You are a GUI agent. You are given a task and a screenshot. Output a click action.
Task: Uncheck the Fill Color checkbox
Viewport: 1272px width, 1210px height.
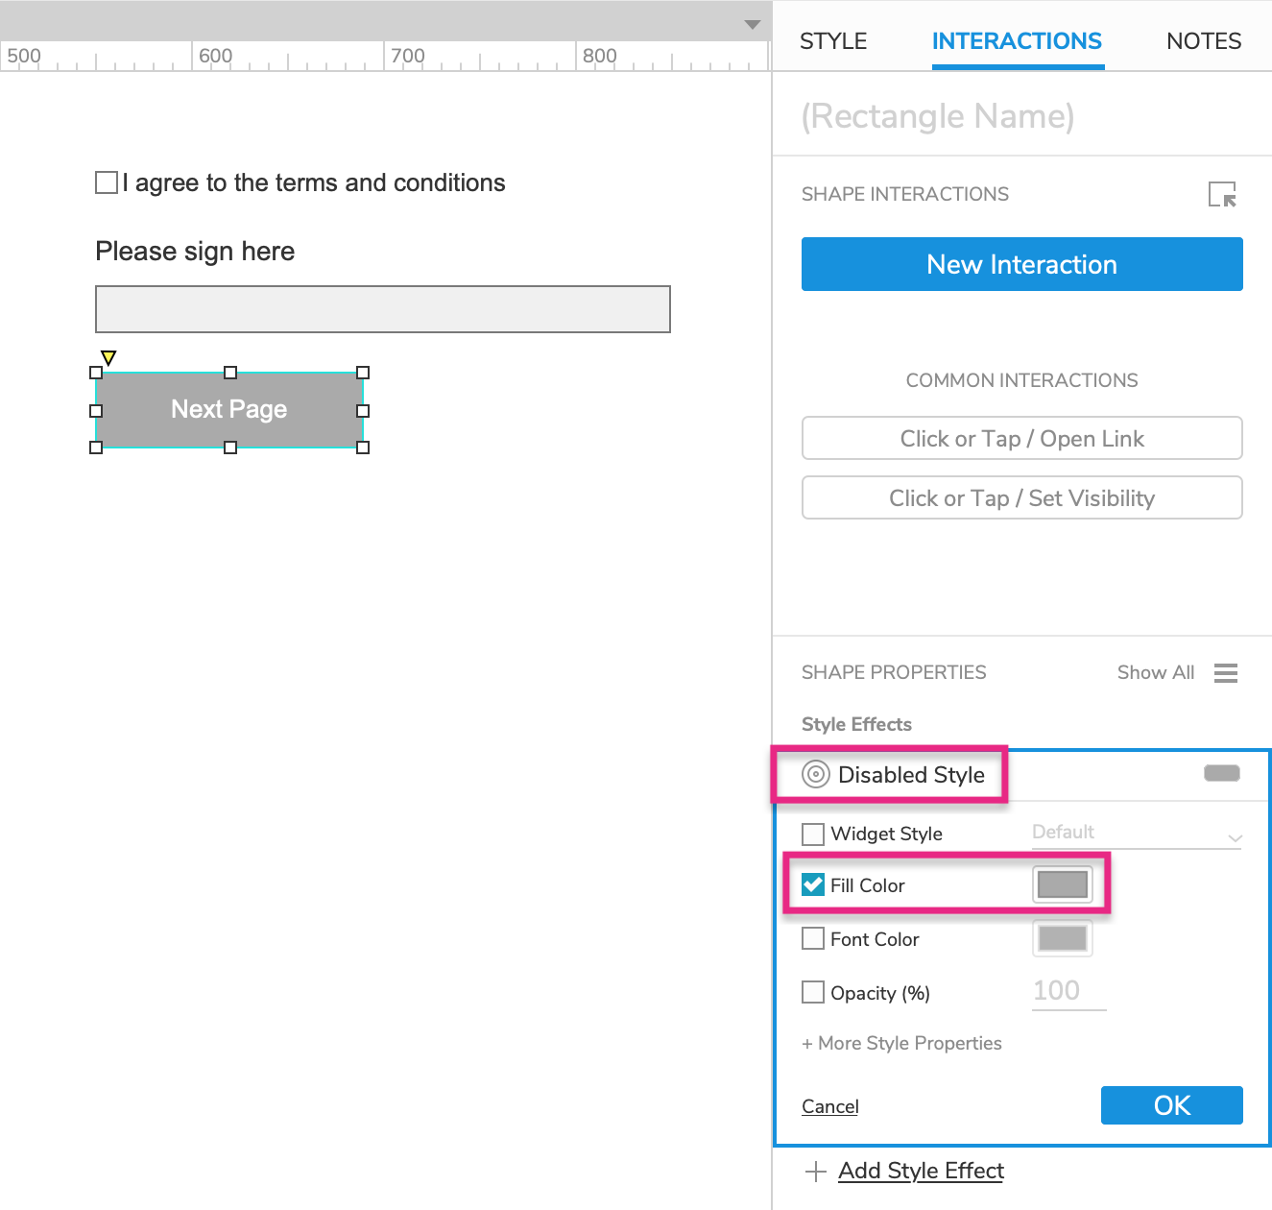click(813, 884)
